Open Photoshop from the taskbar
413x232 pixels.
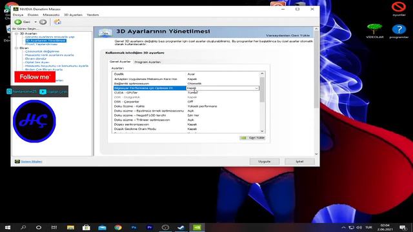(x=134, y=227)
